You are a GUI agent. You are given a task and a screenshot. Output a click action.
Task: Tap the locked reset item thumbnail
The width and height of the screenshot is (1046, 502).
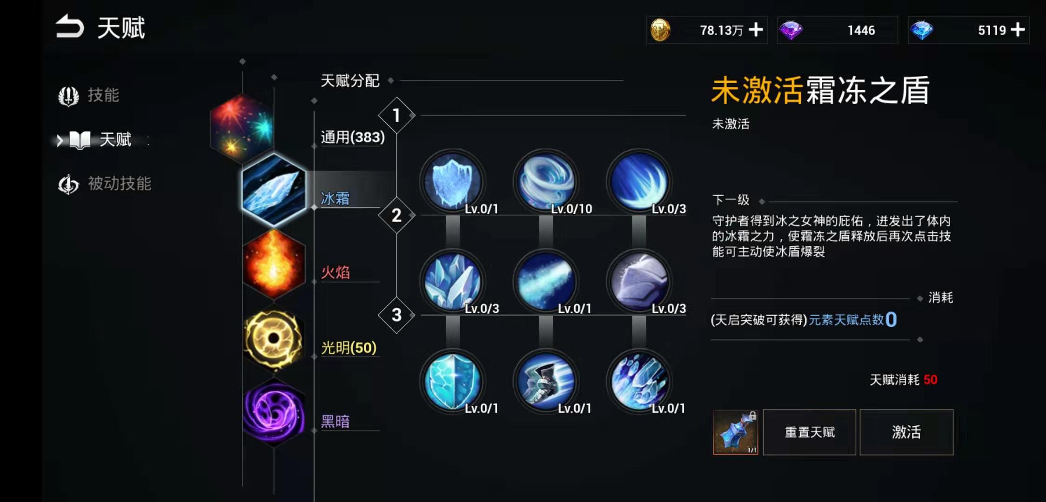736,432
